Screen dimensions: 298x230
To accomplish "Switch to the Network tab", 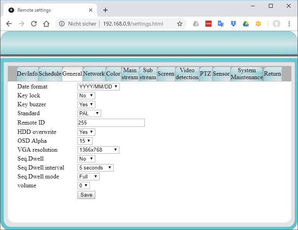I will [94, 74].
